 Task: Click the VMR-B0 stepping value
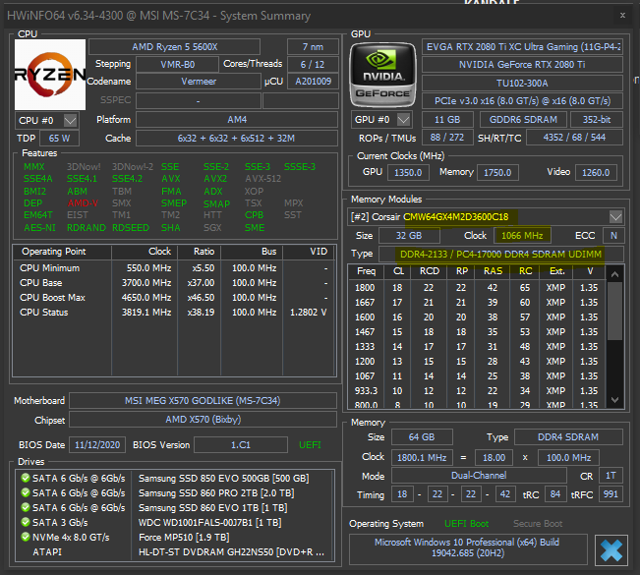pyautogui.click(x=178, y=65)
